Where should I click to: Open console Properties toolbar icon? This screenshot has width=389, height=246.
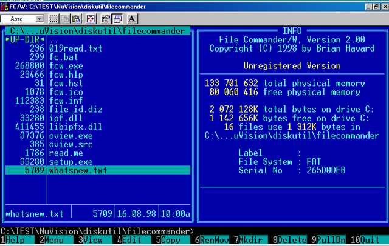(x=106, y=19)
